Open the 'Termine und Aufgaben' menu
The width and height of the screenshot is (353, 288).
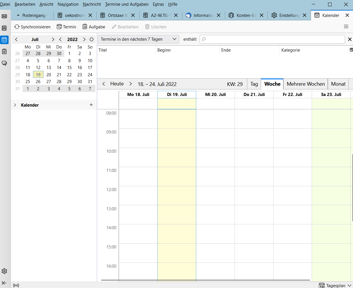127,4
